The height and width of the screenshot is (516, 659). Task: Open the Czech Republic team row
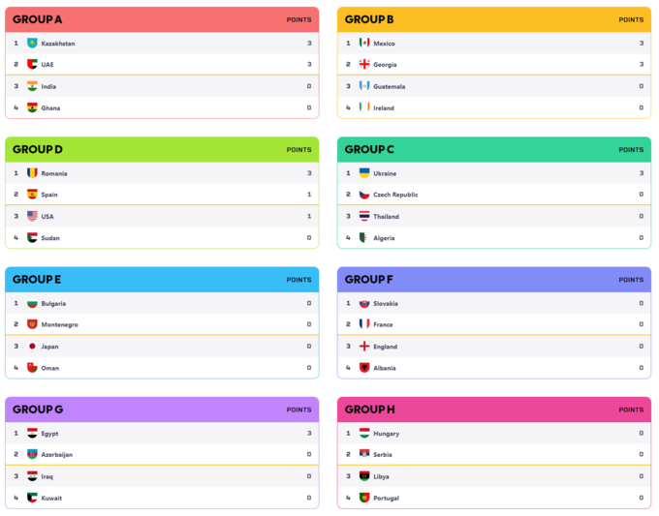point(494,195)
